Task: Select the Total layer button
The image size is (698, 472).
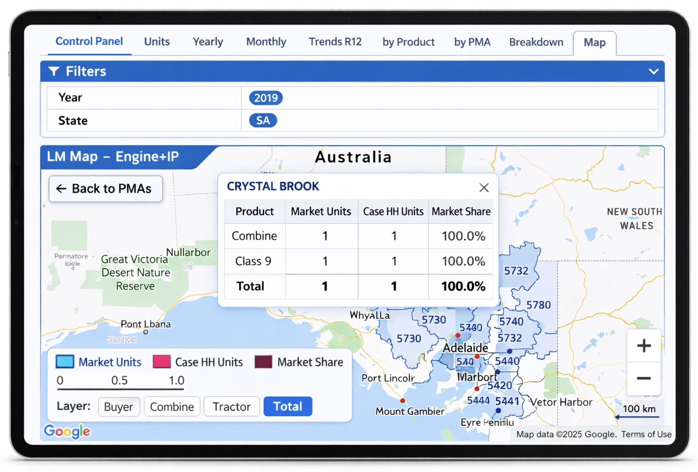Action: click(x=288, y=407)
